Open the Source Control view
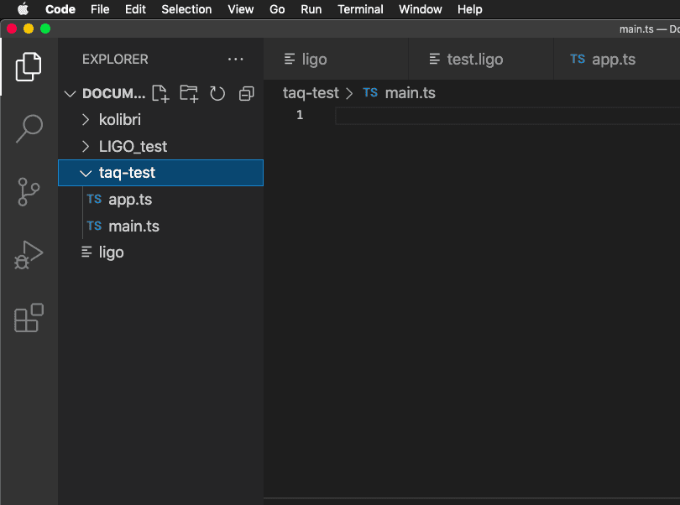The height and width of the screenshot is (505, 680). pyautogui.click(x=29, y=192)
